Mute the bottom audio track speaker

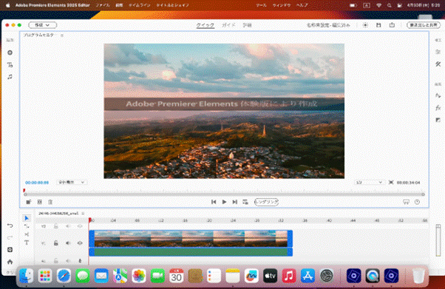coord(68,261)
